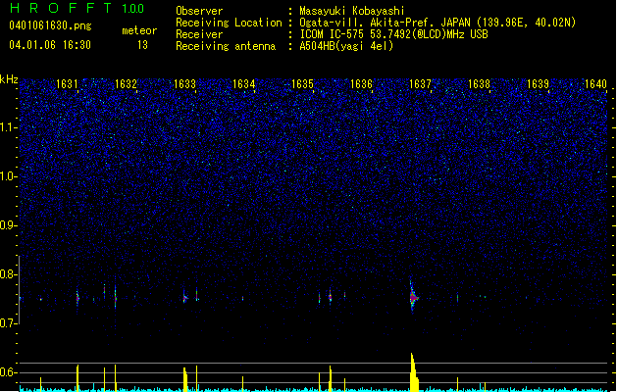Screen dimensions: 617x392
Task: Click the brightest meteor echo near 1637
Action: pos(413,298)
